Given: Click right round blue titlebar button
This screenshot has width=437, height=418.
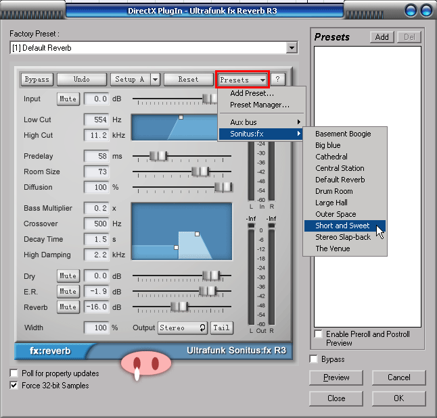Looking at the screenshot, I should click(426, 10).
